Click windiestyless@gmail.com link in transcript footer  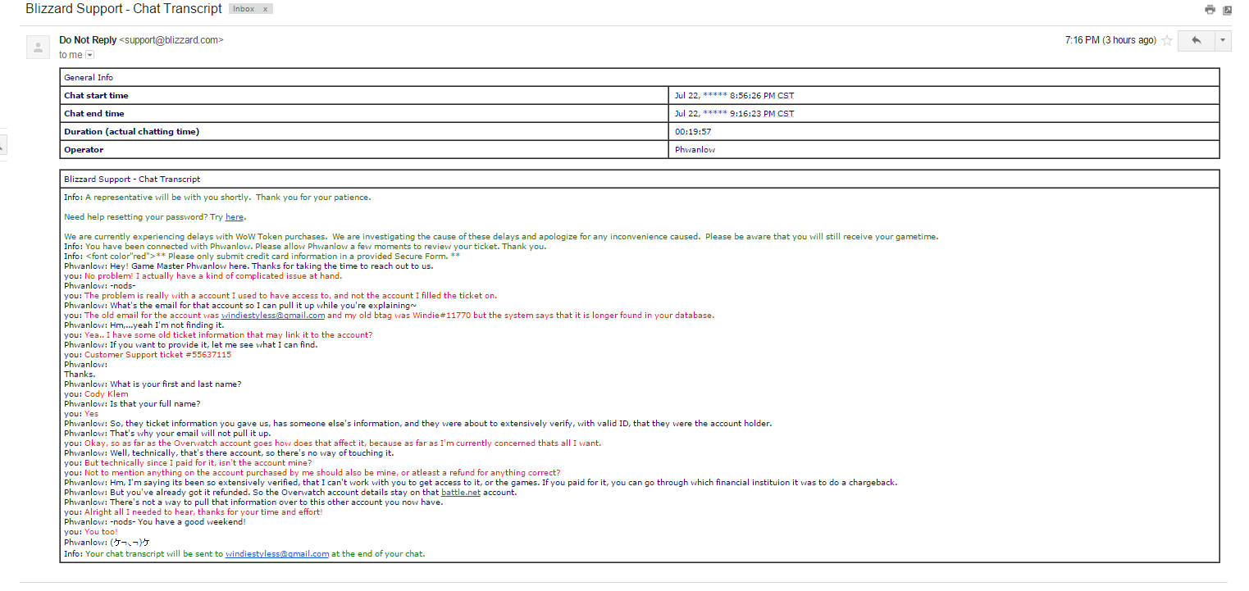pyautogui.click(x=277, y=554)
